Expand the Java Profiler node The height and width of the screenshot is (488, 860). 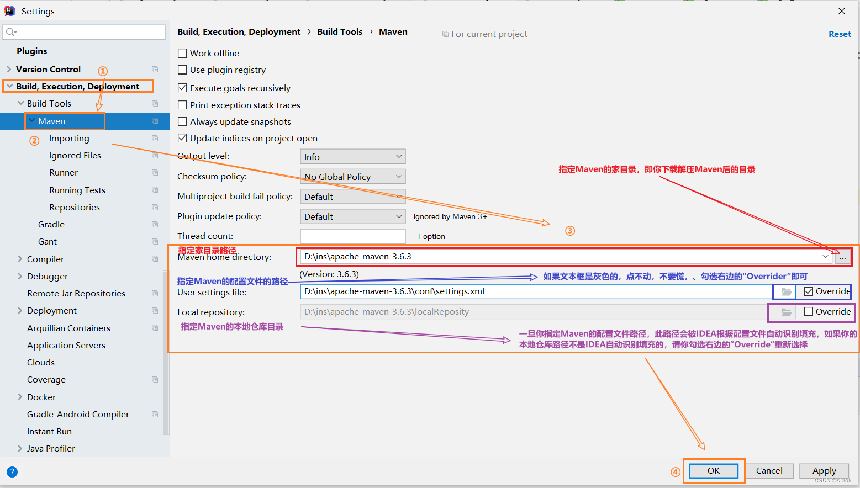coord(20,448)
